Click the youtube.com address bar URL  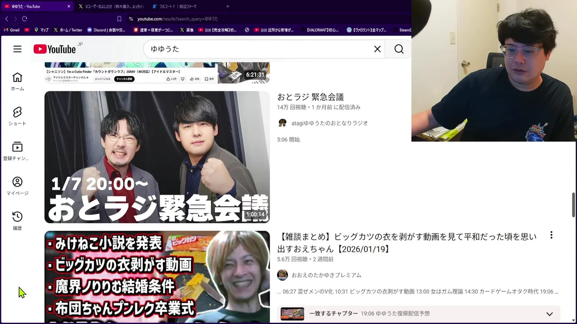pyautogui.click(x=178, y=19)
